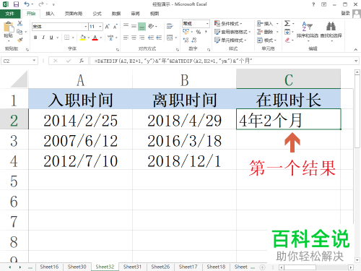This screenshot has width=361, height=271.
Task: Insert an AutoSum with the sigma icon
Action: pyautogui.click(x=287, y=23)
